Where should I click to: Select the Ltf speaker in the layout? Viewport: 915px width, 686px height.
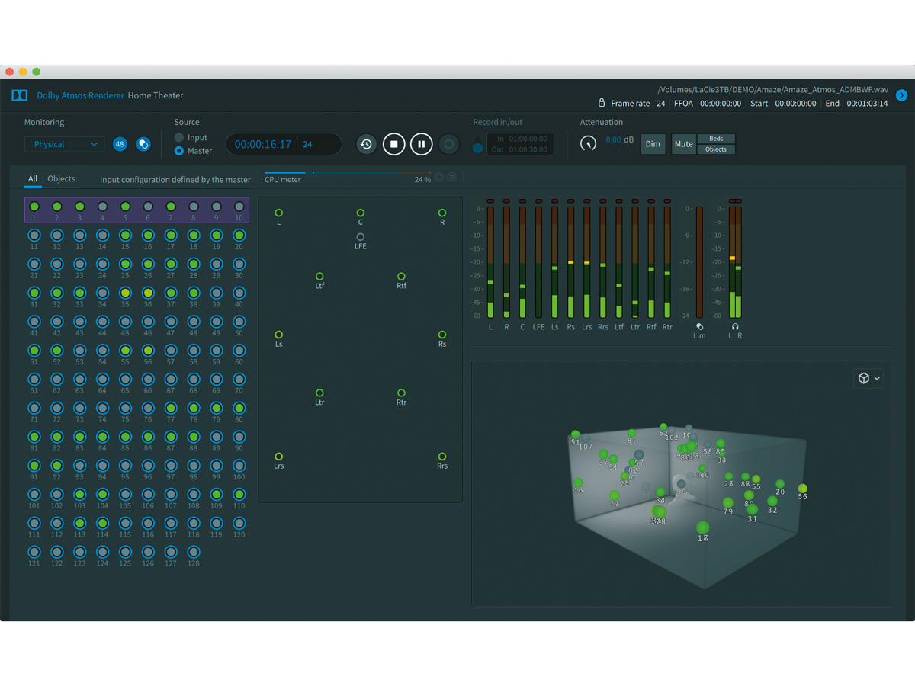319,277
